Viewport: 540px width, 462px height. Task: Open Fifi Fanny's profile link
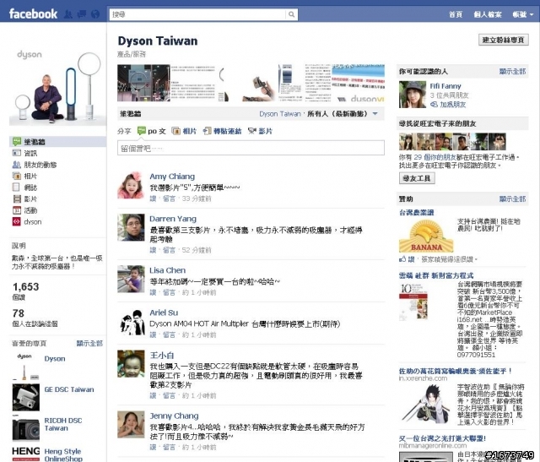pyautogui.click(x=445, y=86)
